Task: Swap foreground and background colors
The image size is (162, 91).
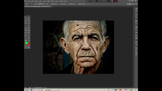Action: click(x=28, y=42)
